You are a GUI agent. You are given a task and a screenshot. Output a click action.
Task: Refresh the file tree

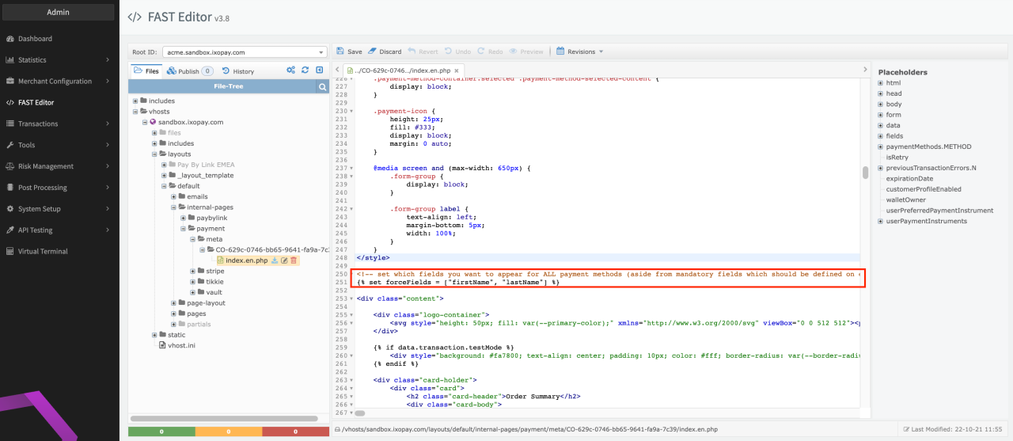click(305, 70)
